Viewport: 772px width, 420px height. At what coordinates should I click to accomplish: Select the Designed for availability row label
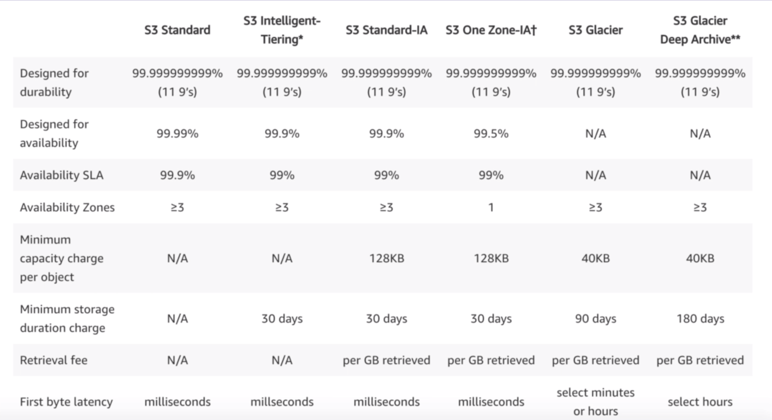click(x=54, y=133)
